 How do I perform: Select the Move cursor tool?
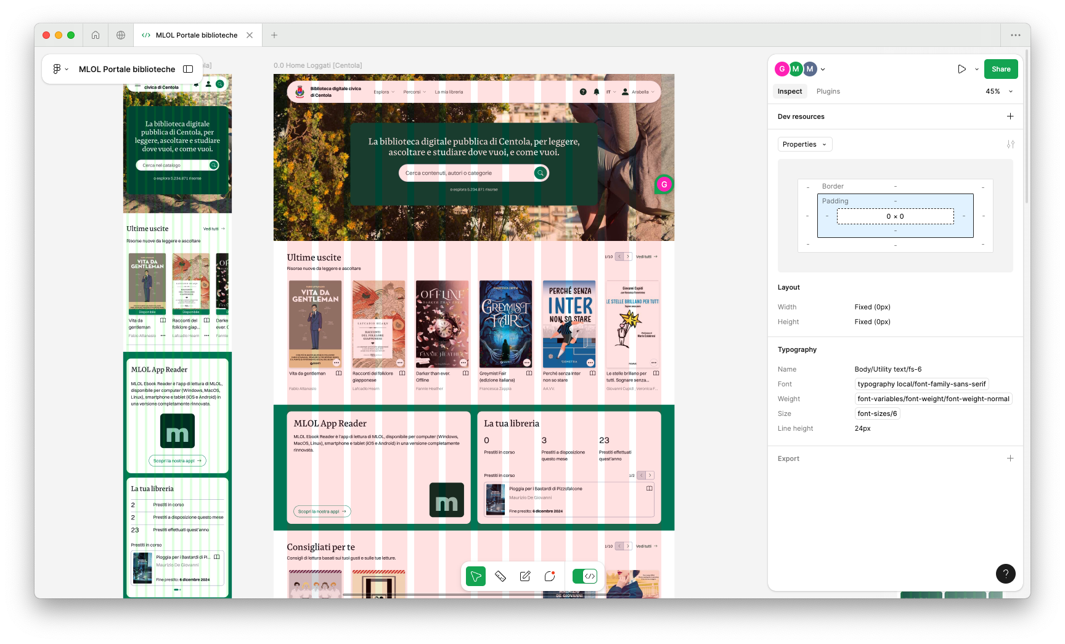tap(475, 576)
